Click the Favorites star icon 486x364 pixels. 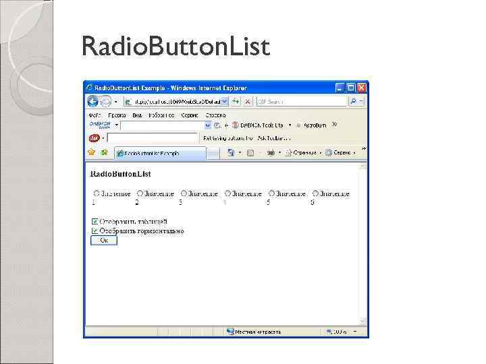(91, 152)
